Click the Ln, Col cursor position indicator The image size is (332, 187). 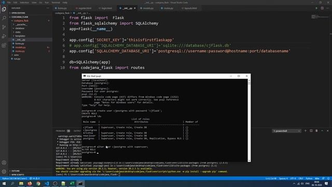point(271,179)
